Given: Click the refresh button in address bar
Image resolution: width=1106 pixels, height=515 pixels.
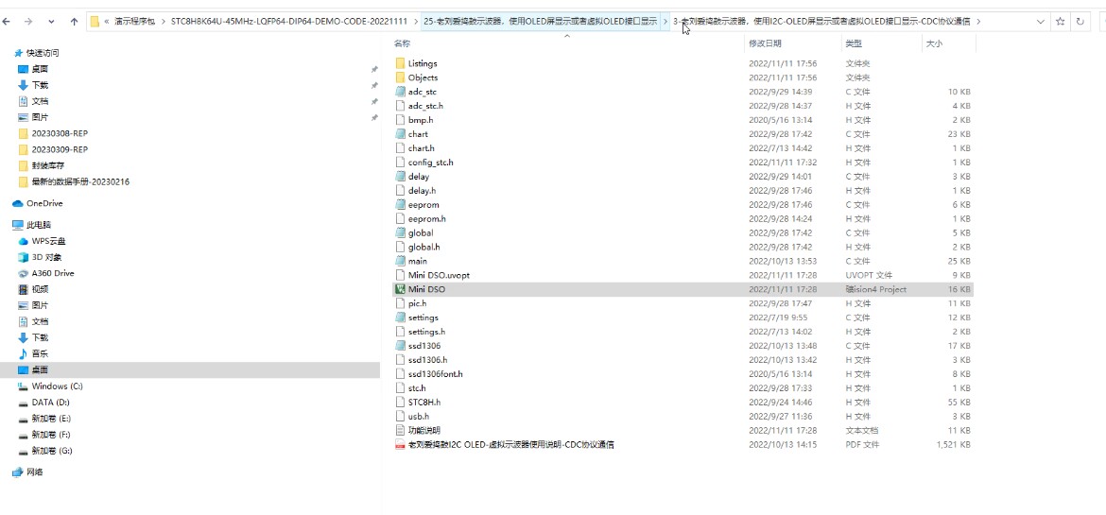Looking at the screenshot, I should pyautogui.click(x=1080, y=22).
